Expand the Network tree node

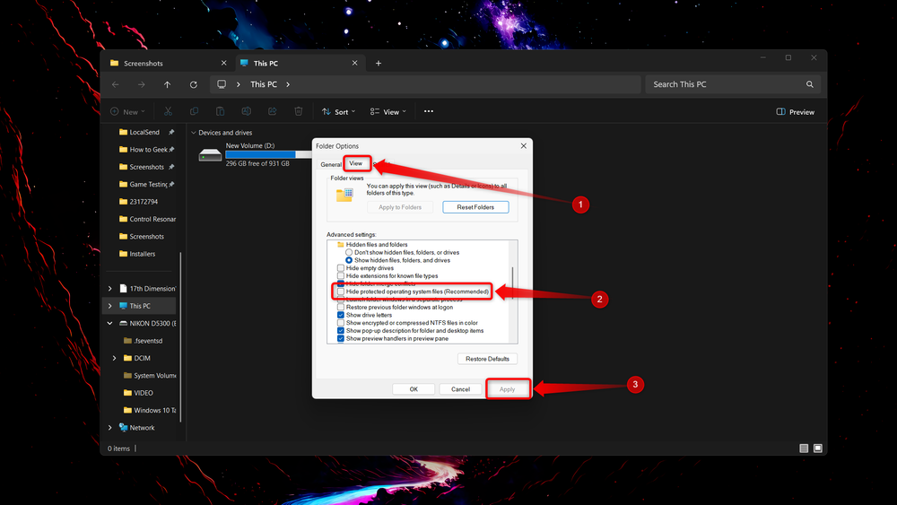(x=109, y=428)
